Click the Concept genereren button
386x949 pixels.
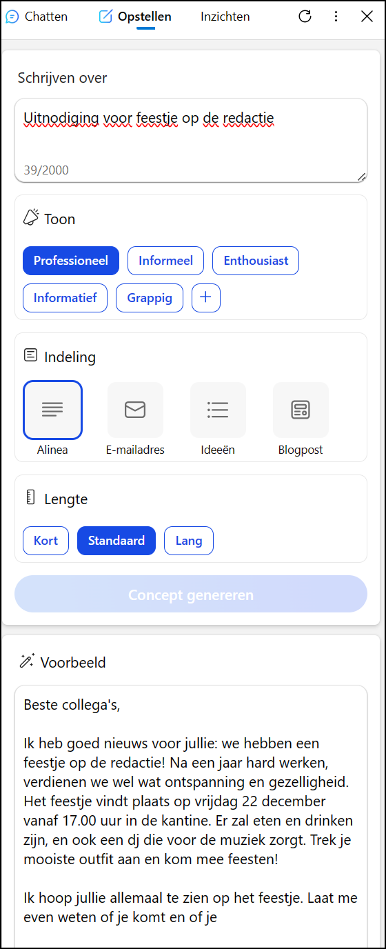point(191,595)
